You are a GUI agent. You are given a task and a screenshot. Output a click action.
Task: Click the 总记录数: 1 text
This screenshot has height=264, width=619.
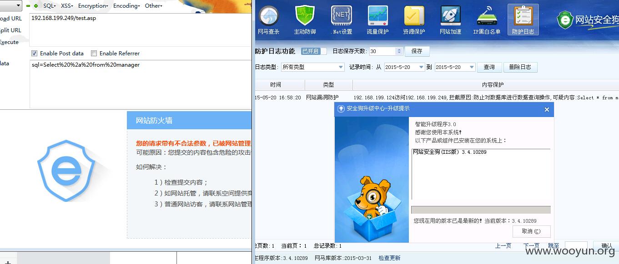(x=327, y=245)
